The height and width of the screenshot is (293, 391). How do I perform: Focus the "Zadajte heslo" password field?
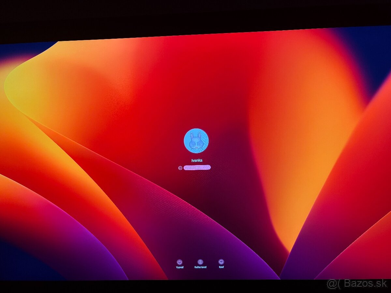pyautogui.click(x=197, y=168)
